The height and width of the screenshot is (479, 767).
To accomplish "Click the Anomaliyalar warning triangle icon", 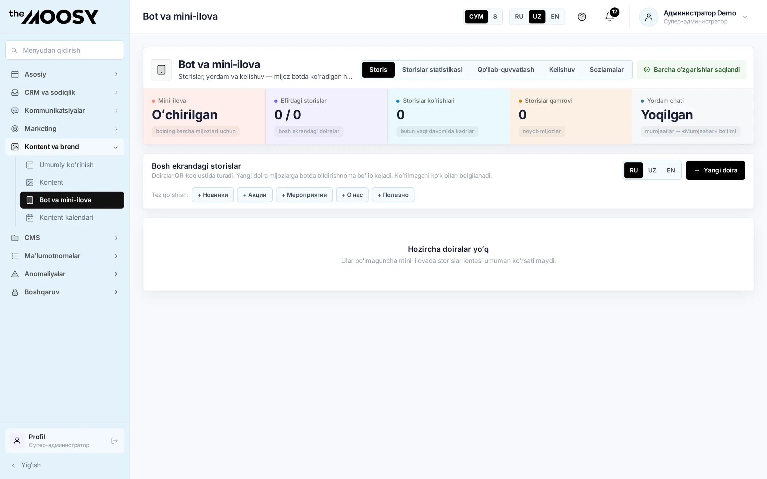I will pyautogui.click(x=15, y=274).
